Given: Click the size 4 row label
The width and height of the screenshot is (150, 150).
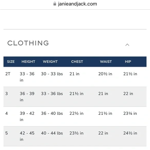Looking at the screenshot, I should (x=6, y=113).
